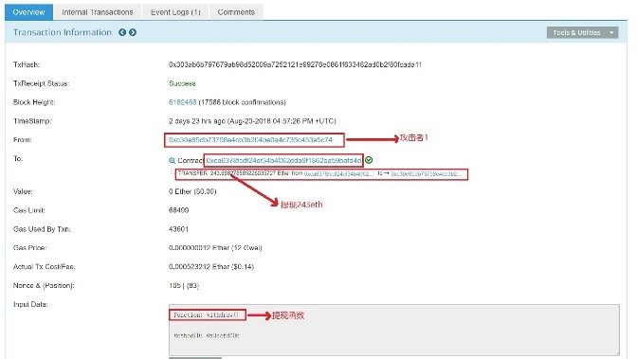Click the TRANSFER source address 0xca6378fcdf24 link

tap(338, 173)
